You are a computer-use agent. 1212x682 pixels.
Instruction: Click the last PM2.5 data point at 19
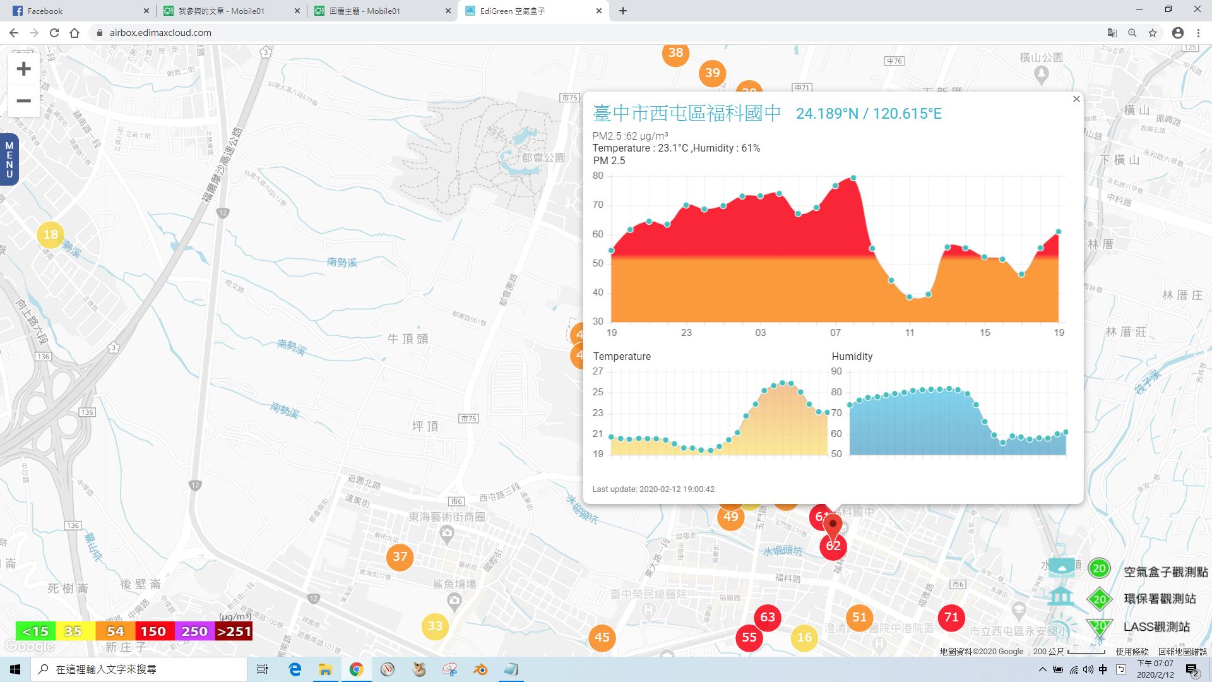1059,232
